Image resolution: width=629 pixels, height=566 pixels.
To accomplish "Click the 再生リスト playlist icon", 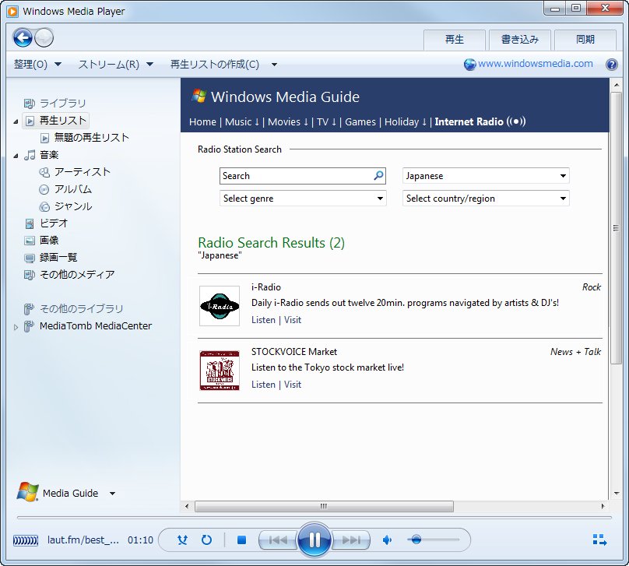I will [30, 121].
